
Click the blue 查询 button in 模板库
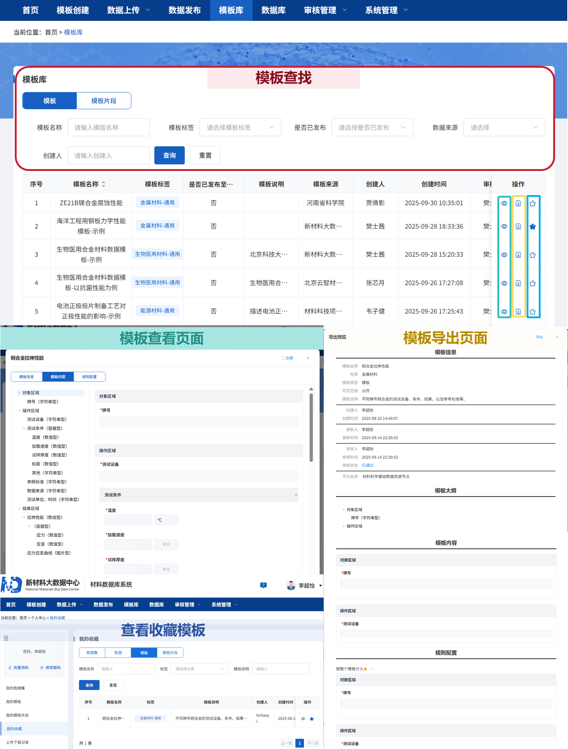(x=169, y=155)
